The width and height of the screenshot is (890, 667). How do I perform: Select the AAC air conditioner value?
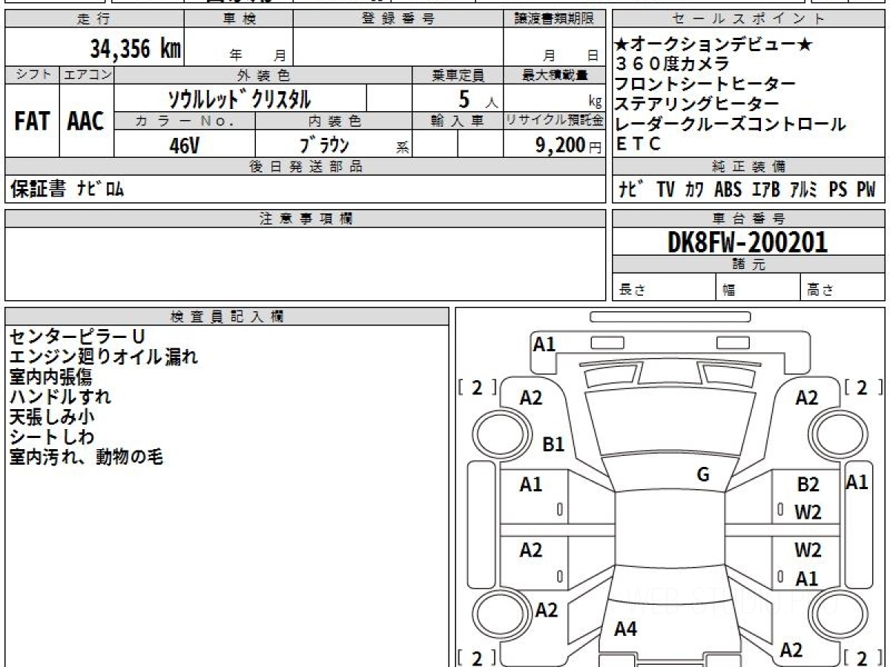click(86, 122)
